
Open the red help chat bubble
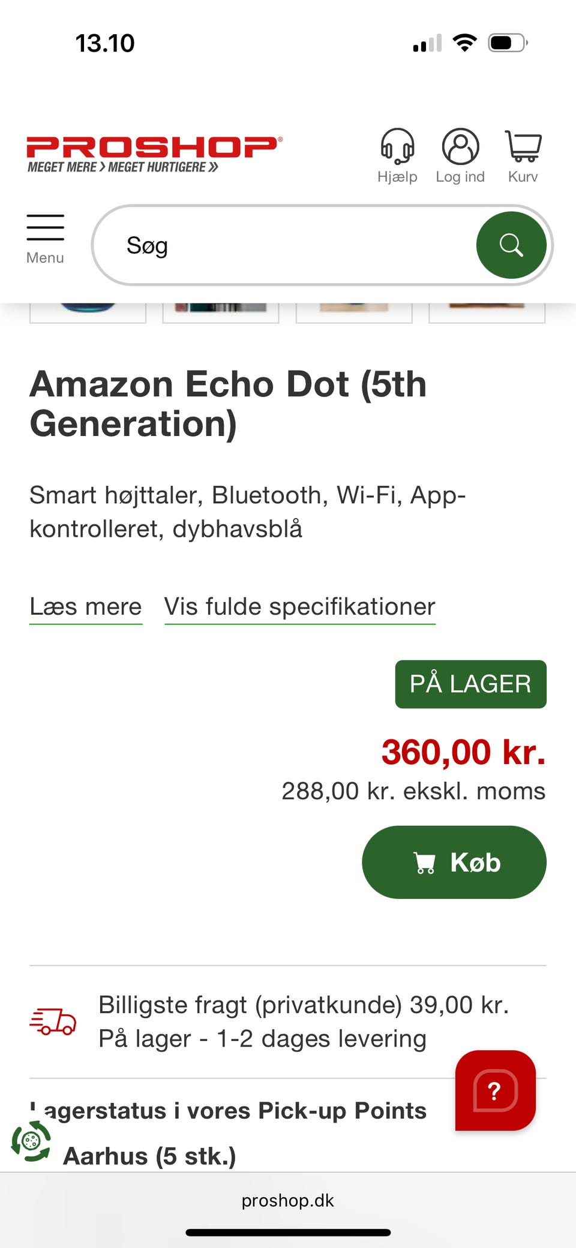coord(495,1090)
